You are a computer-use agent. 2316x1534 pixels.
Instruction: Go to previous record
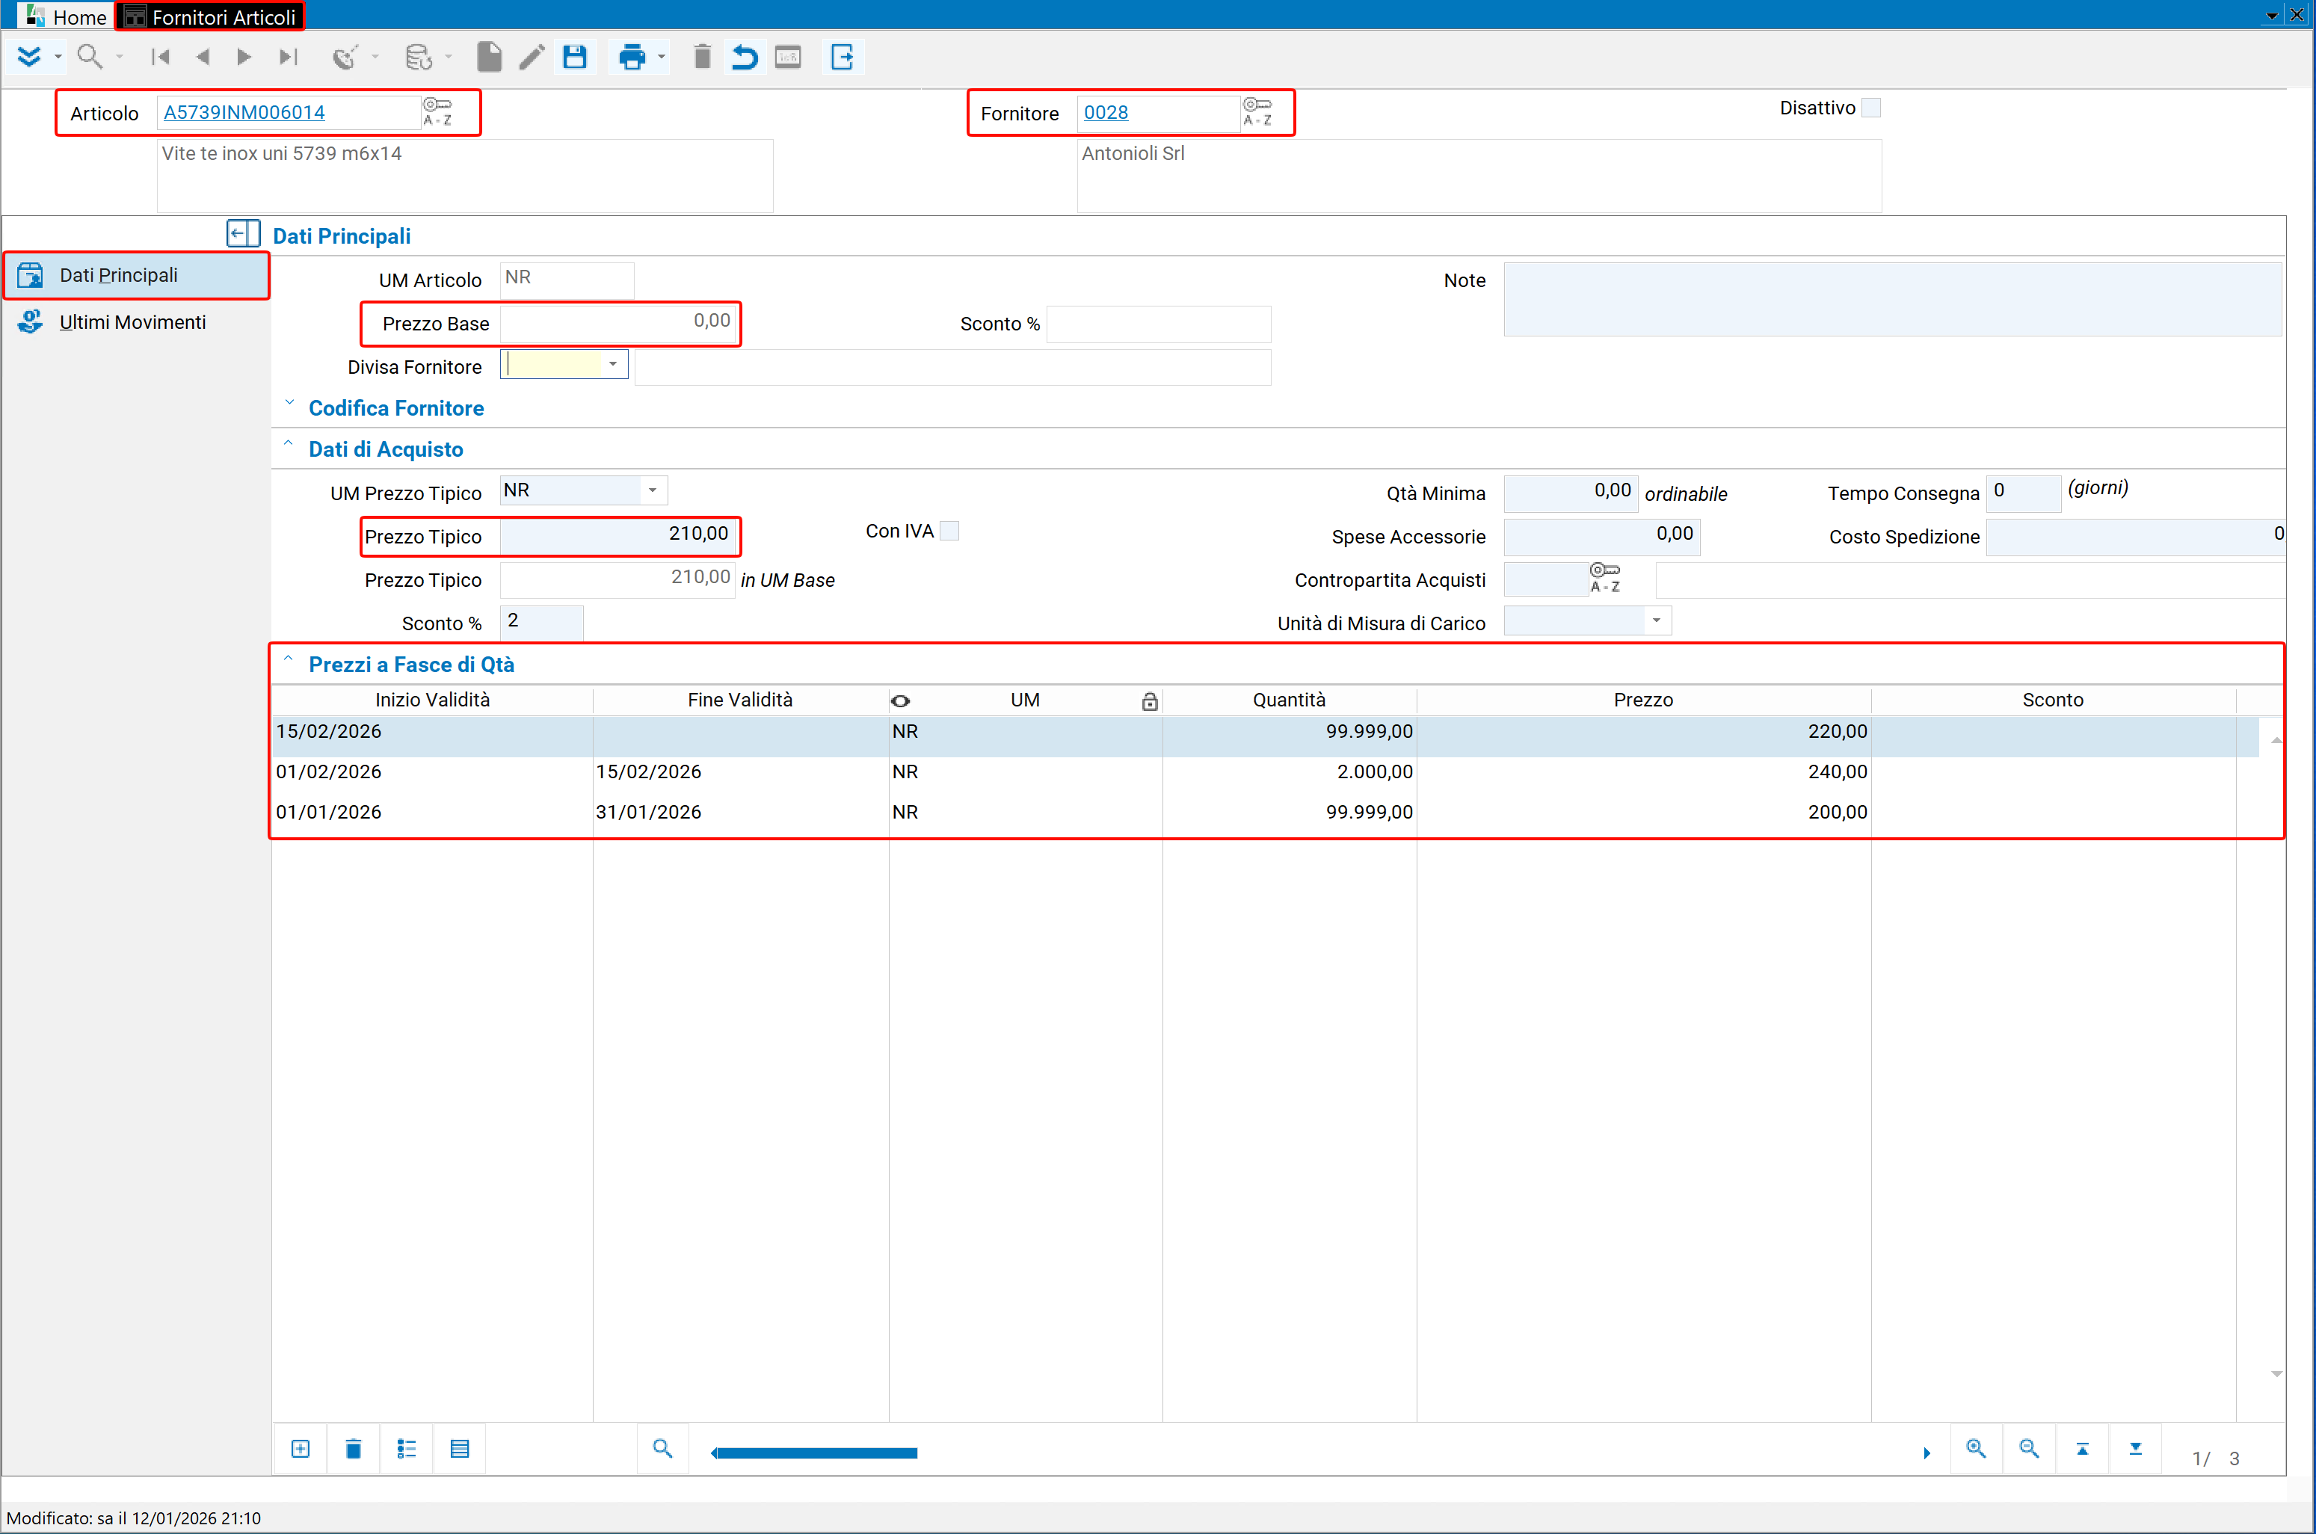[203, 57]
